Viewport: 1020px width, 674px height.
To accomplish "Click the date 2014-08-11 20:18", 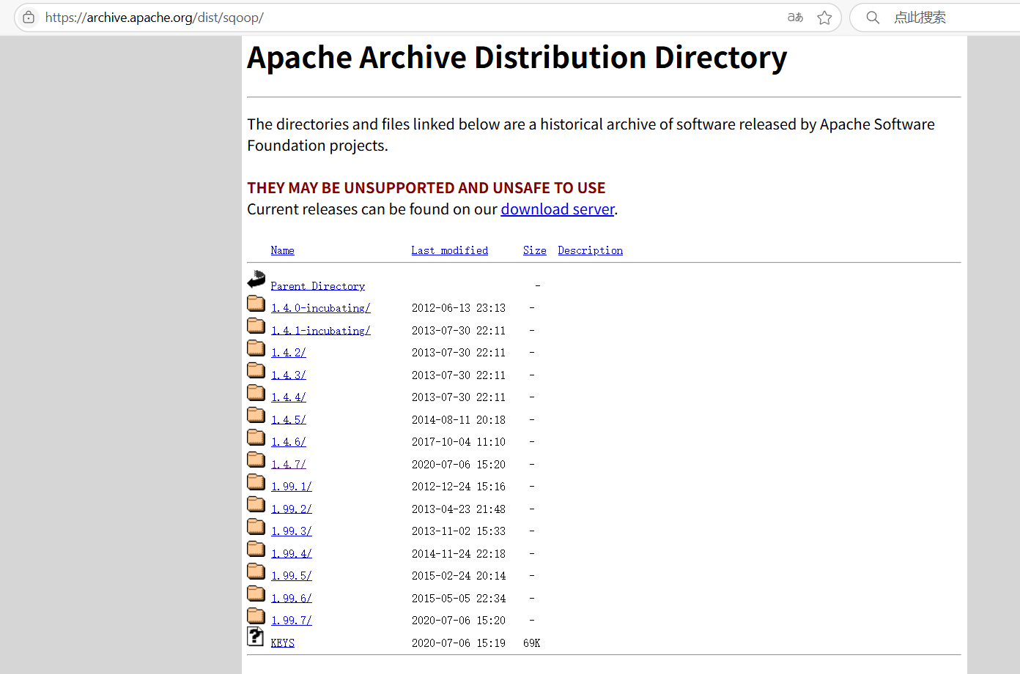I will coord(458,420).
